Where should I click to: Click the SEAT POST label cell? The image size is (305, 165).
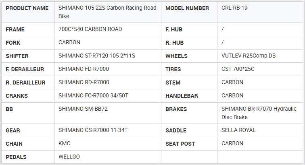click(x=180, y=144)
